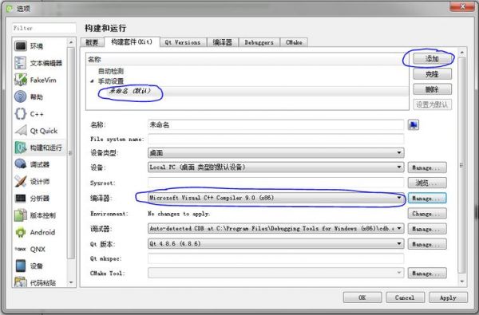Screen dimensions: 479x315
Task: Open the 编译器 tab
Action: tap(223, 42)
